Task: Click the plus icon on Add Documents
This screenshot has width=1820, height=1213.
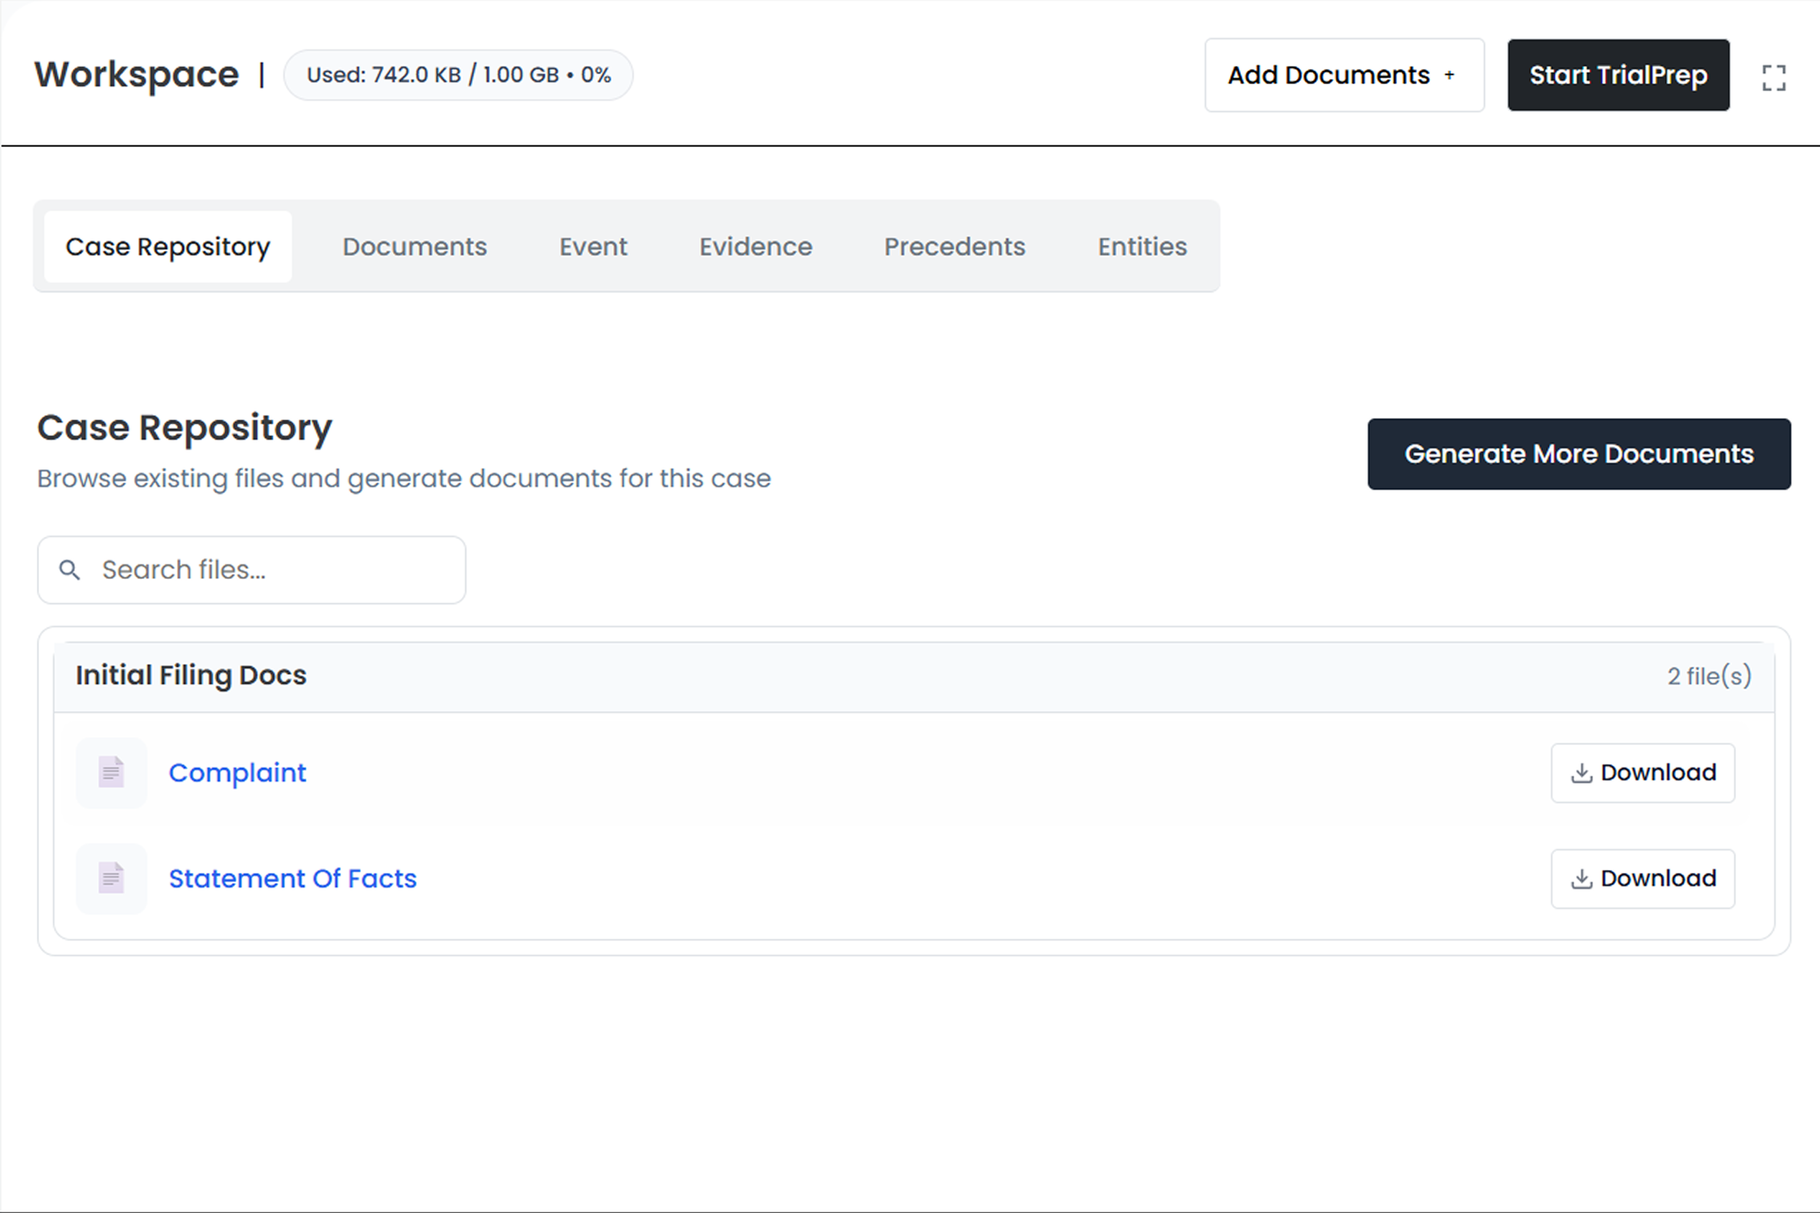Action: tap(1451, 75)
